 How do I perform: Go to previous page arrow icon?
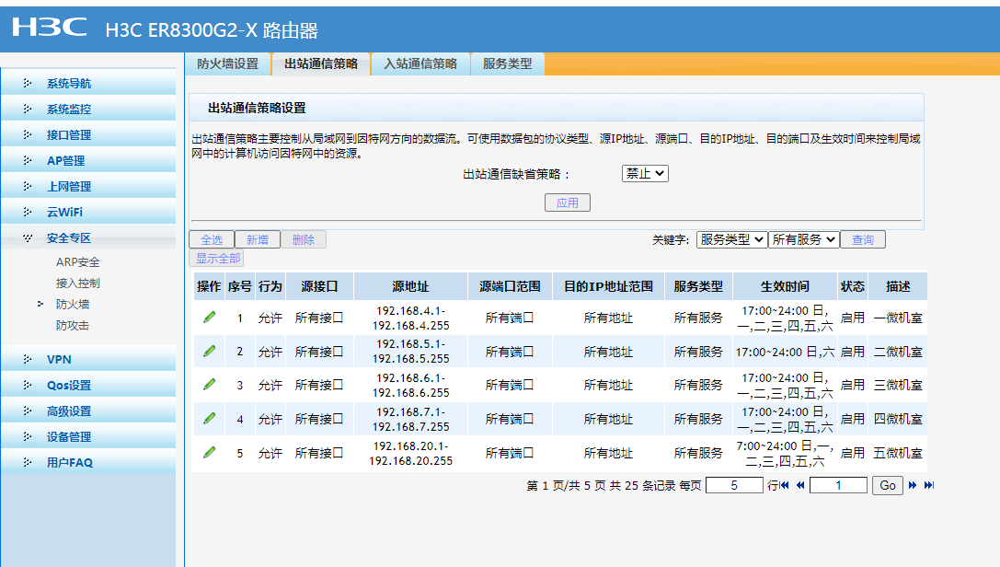[x=800, y=485]
